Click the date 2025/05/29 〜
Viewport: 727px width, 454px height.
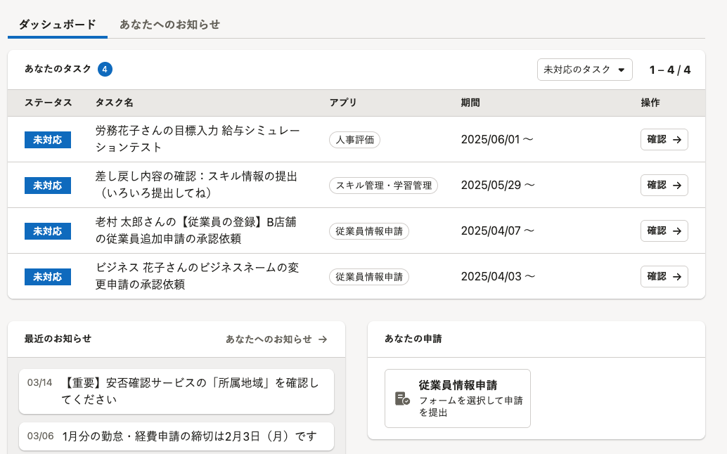[x=498, y=186]
